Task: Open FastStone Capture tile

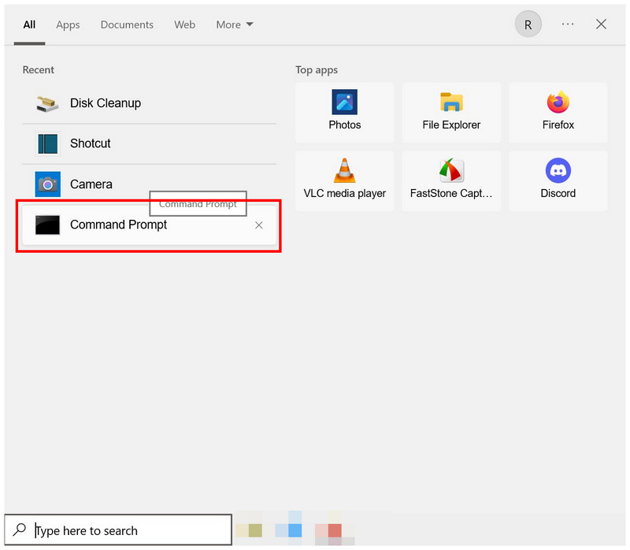Action: pos(451,181)
